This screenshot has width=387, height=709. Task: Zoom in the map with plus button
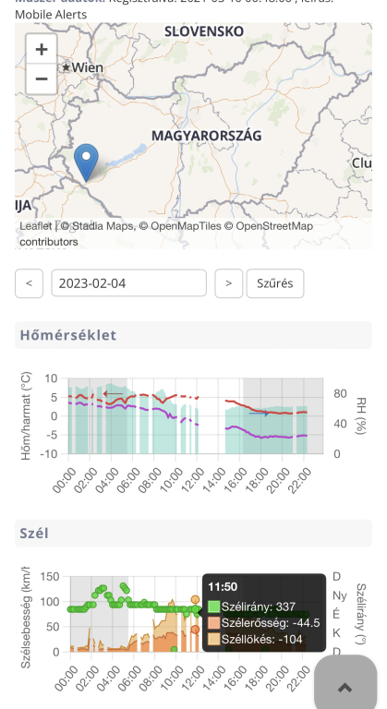point(42,49)
